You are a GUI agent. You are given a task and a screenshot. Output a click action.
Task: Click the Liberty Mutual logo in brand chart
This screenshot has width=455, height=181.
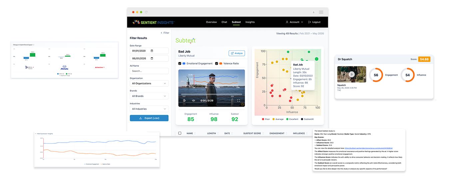[x=29, y=67]
